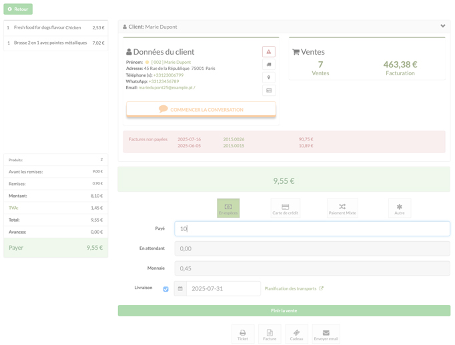
Task: Select Autre payment method
Action: click(x=399, y=208)
